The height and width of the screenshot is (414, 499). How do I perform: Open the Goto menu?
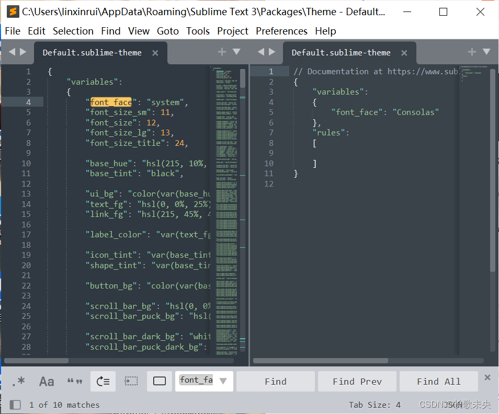[168, 31]
